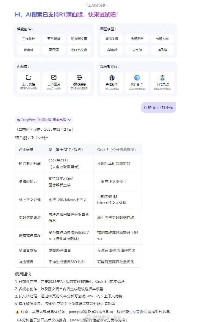Click the 我（基于GPT-4架构）column header
This screenshot has width=205, height=322.
(x=66, y=150)
